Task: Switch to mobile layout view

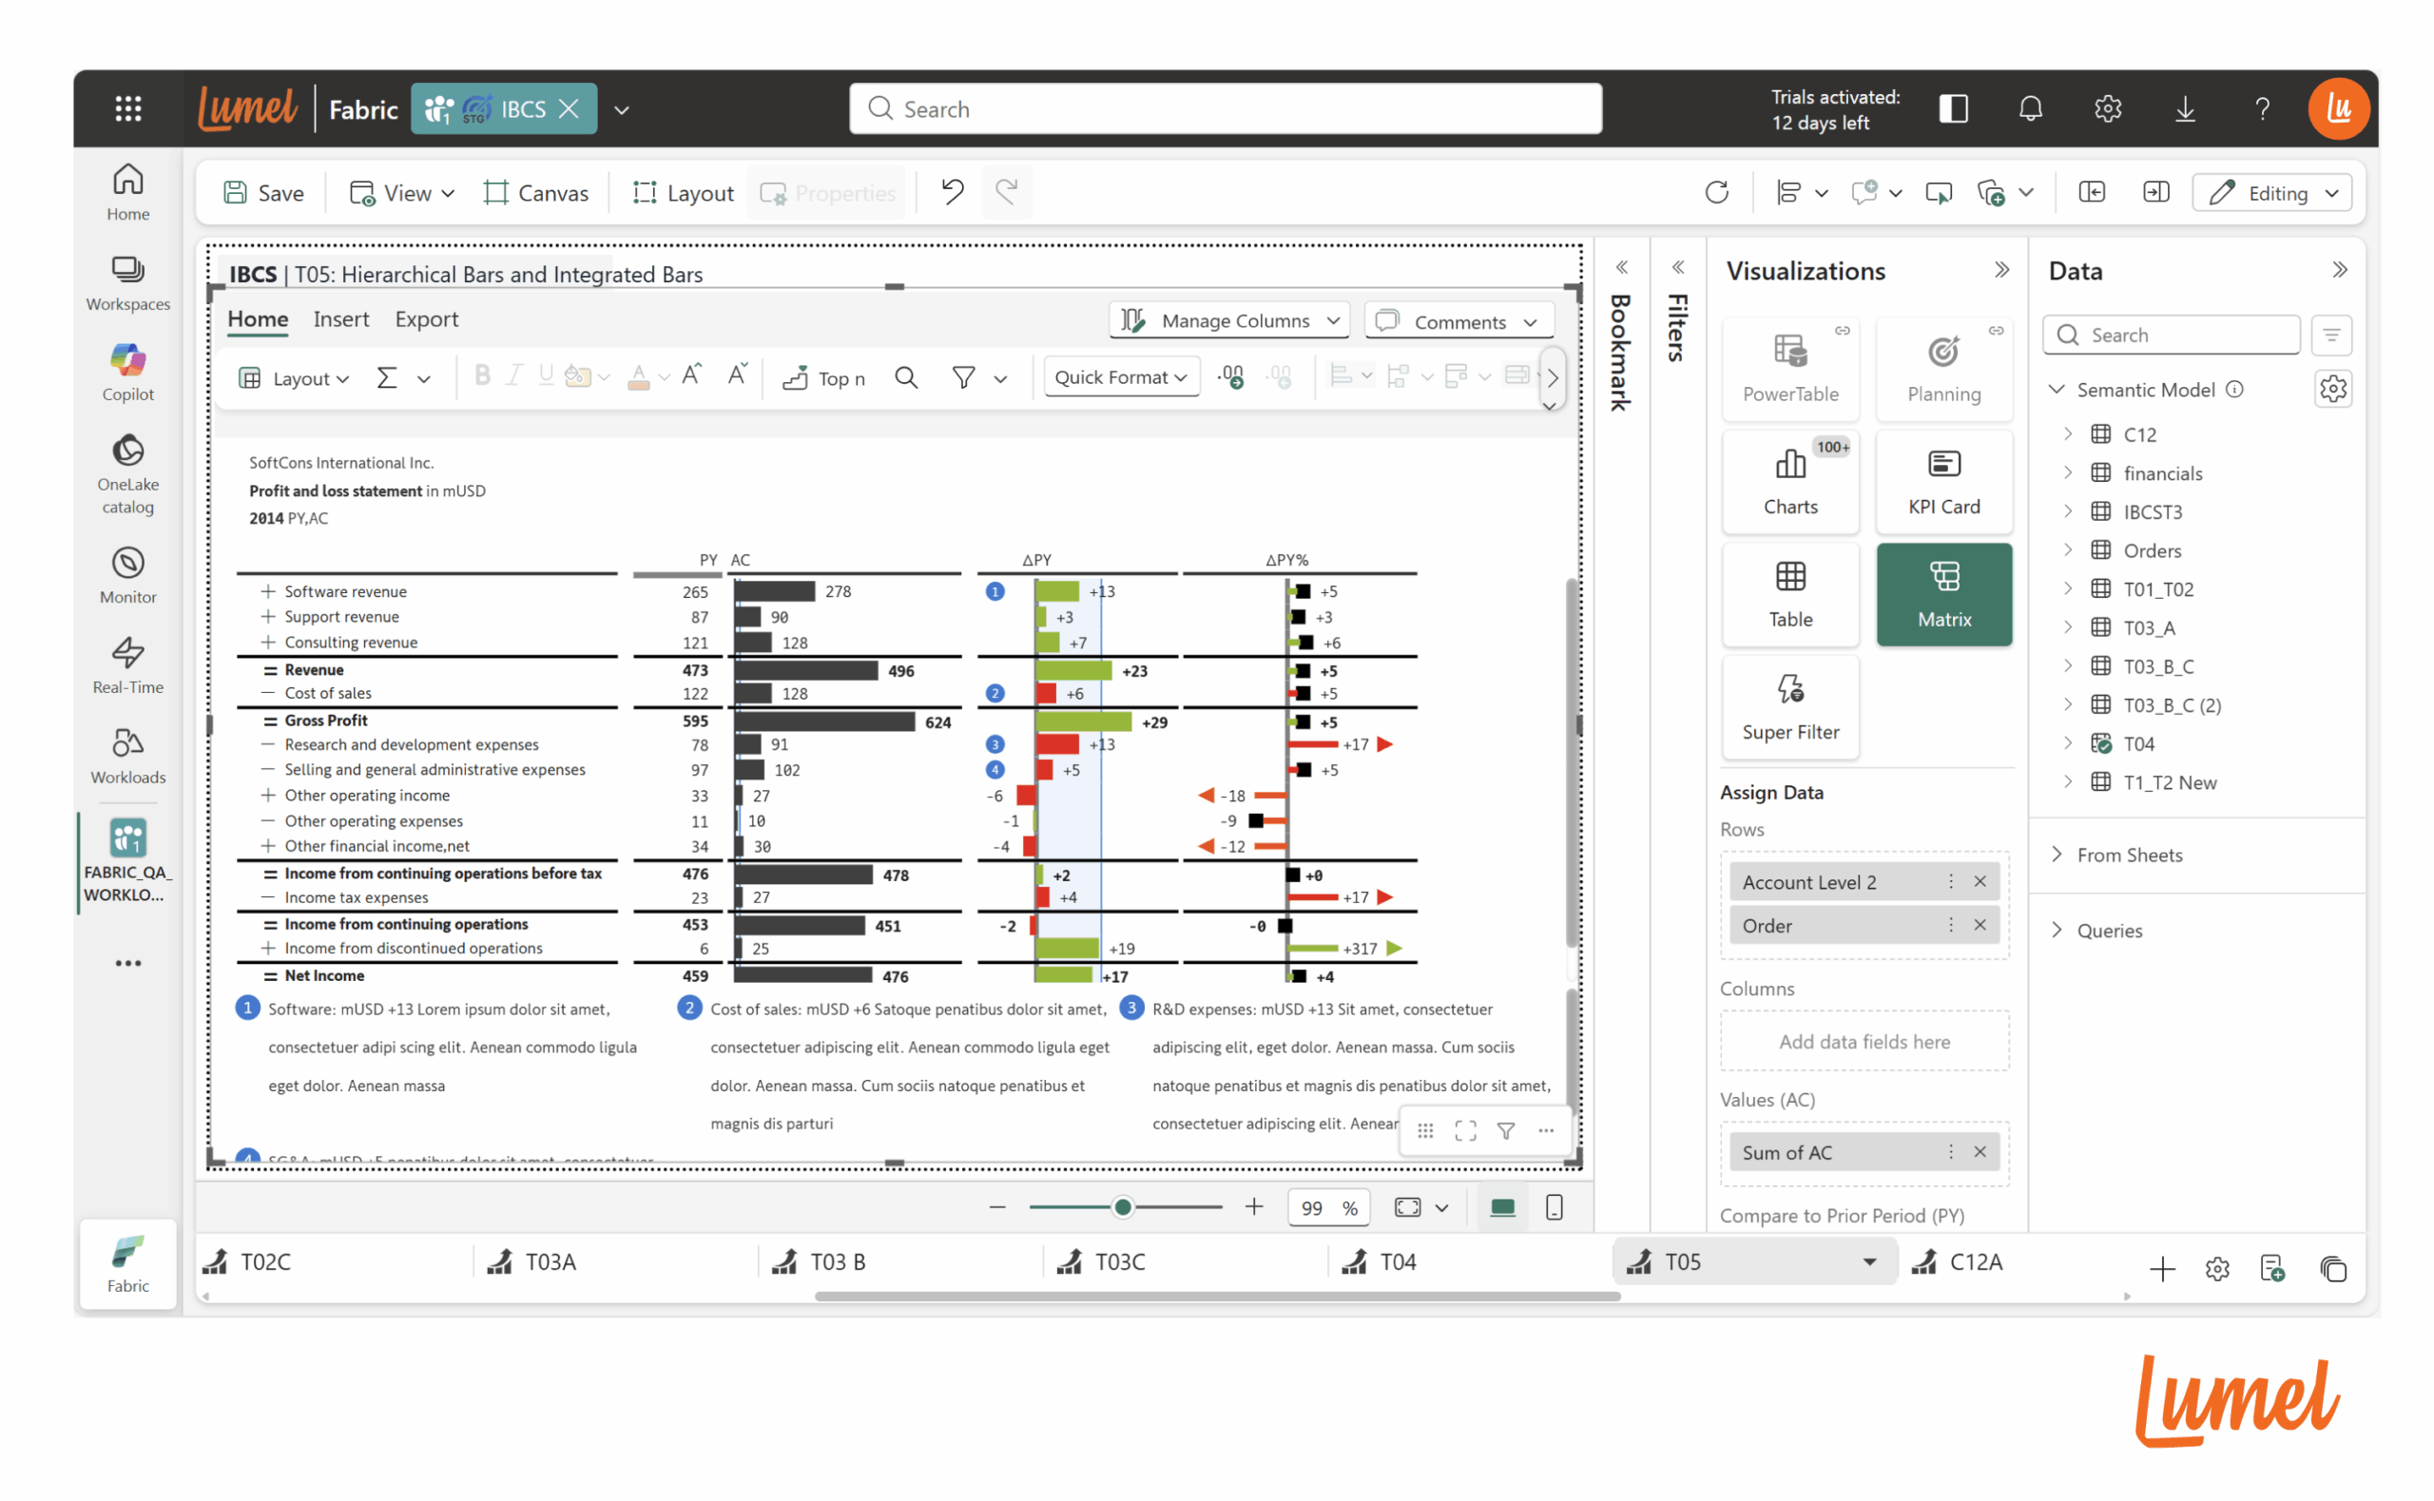Action: coord(1554,1206)
